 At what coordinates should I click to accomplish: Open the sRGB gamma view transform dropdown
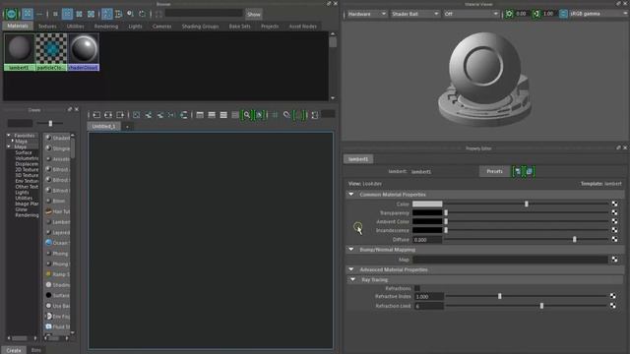598,14
